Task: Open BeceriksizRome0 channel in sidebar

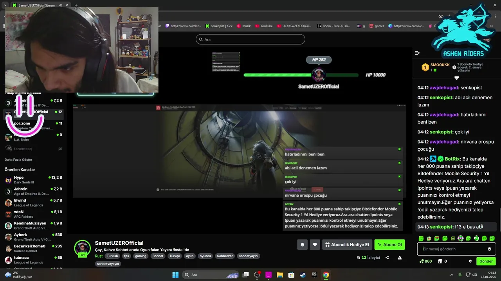Action: pyautogui.click(x=33, y=248)
